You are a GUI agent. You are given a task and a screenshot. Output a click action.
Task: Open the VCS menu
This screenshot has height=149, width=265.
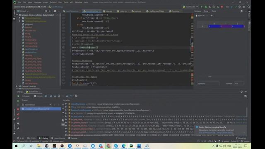[x=72, y=2]
